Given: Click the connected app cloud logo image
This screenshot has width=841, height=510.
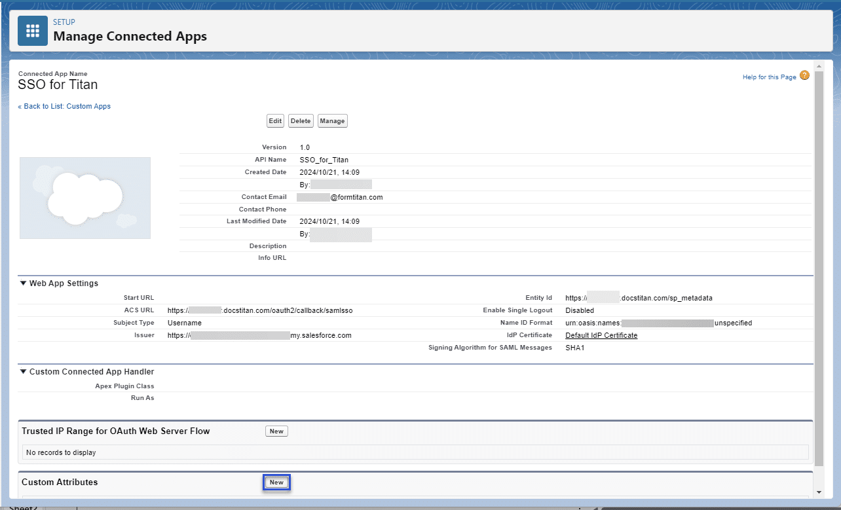Looking at the screenshot, I should (84, 198).
